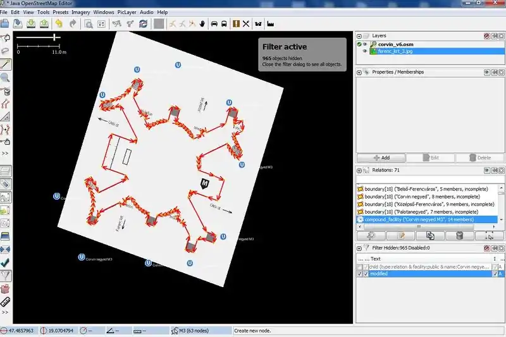The width and height of the screenshot is (506, 337).
Task: Collapse the Relations panel
Action: (360, 170)
